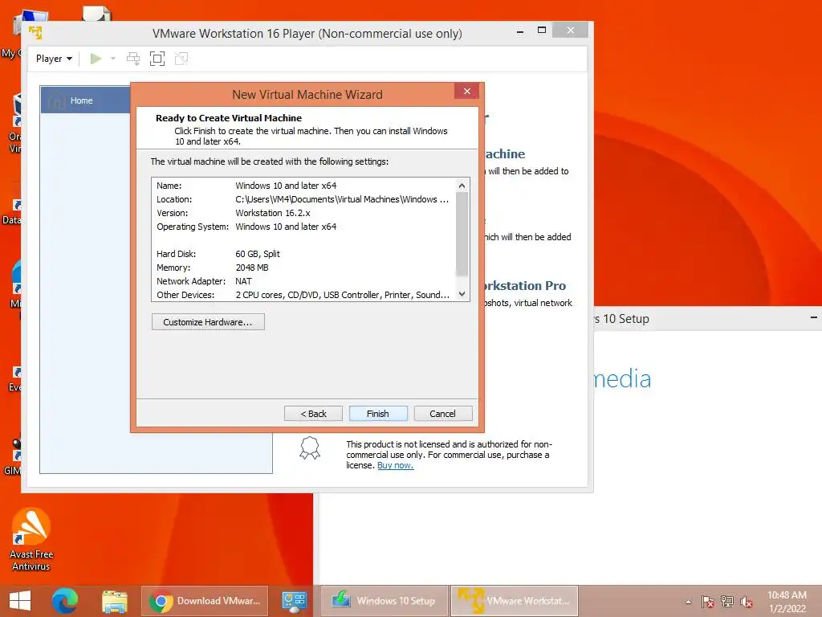
Task: Select the Hard Disk 60 GB row
Action: point(303,254)
